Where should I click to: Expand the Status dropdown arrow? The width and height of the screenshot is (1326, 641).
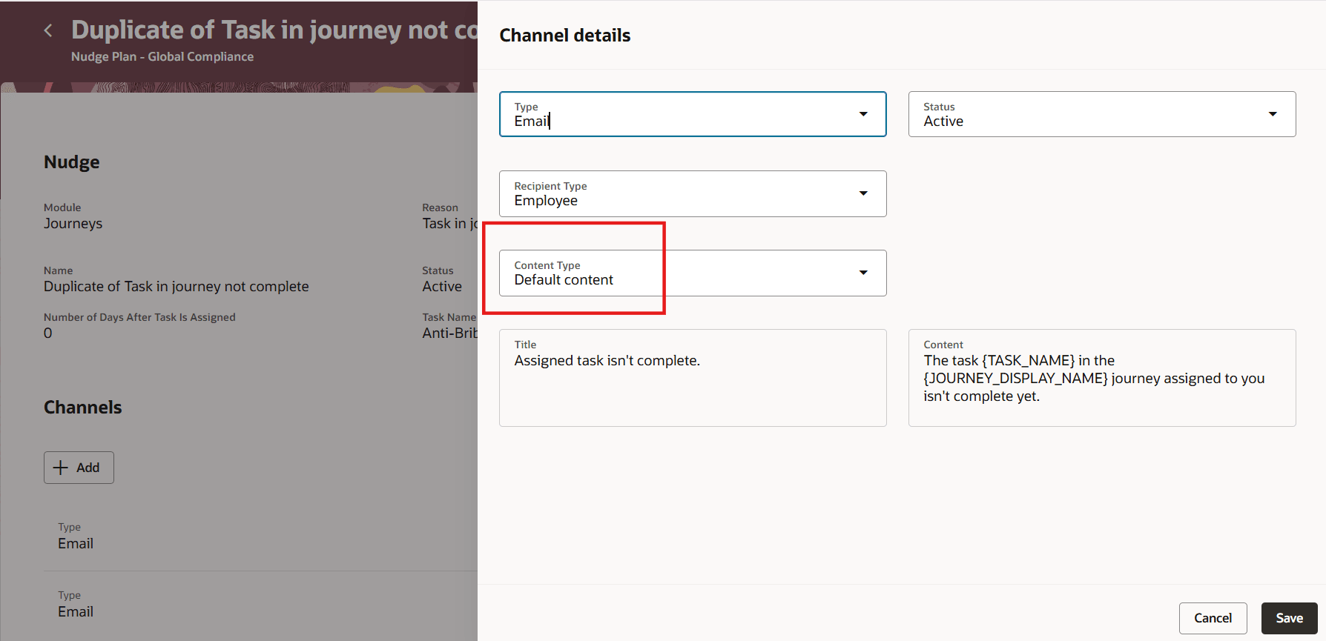pos(1273,114)
